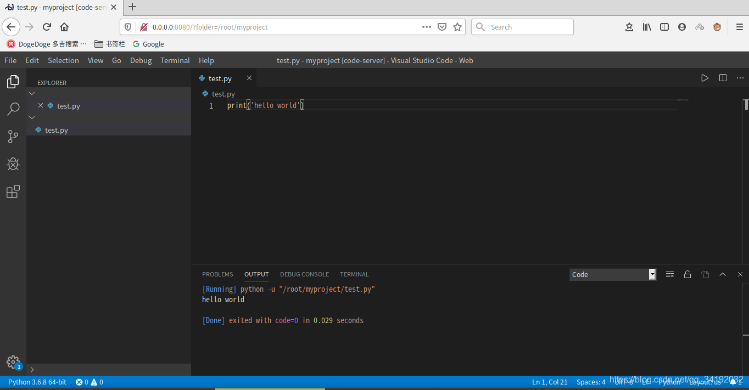Open the Debug view bug icon
The image size is (749, 390).
pos(13,164)
